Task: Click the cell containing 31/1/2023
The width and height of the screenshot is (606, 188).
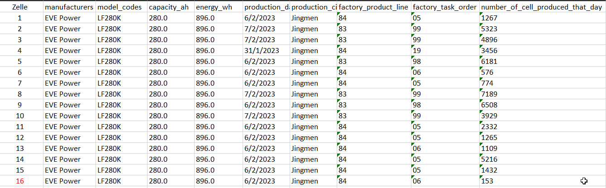Action: coord(266,51)
